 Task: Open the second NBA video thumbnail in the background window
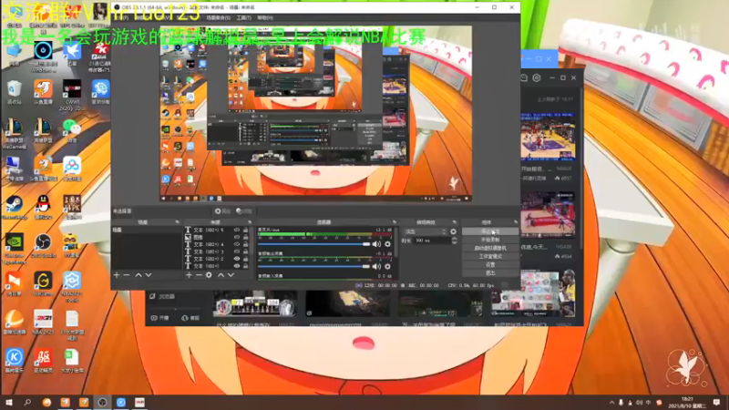548,215
